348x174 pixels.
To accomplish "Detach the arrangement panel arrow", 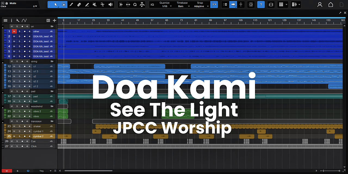I will coord(340,13).
